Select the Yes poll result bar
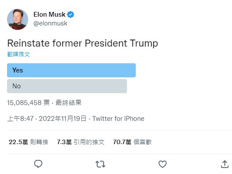The height and width of the screenshot is (174, 232). pyautogui.click(x=71, y=70)
